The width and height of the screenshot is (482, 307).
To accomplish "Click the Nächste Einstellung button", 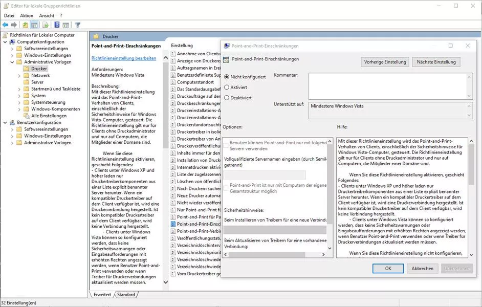I will pyautogui.click(x=436, y=62).
